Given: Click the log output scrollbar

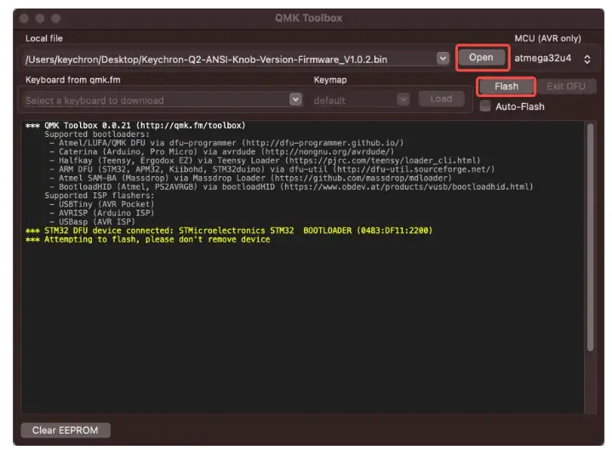Looking at the screenshot, I should (x=591, y=237).
